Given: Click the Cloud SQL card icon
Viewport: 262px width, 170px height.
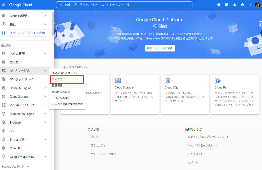Looking at the screenshot, I should click(x=168, y=81).
